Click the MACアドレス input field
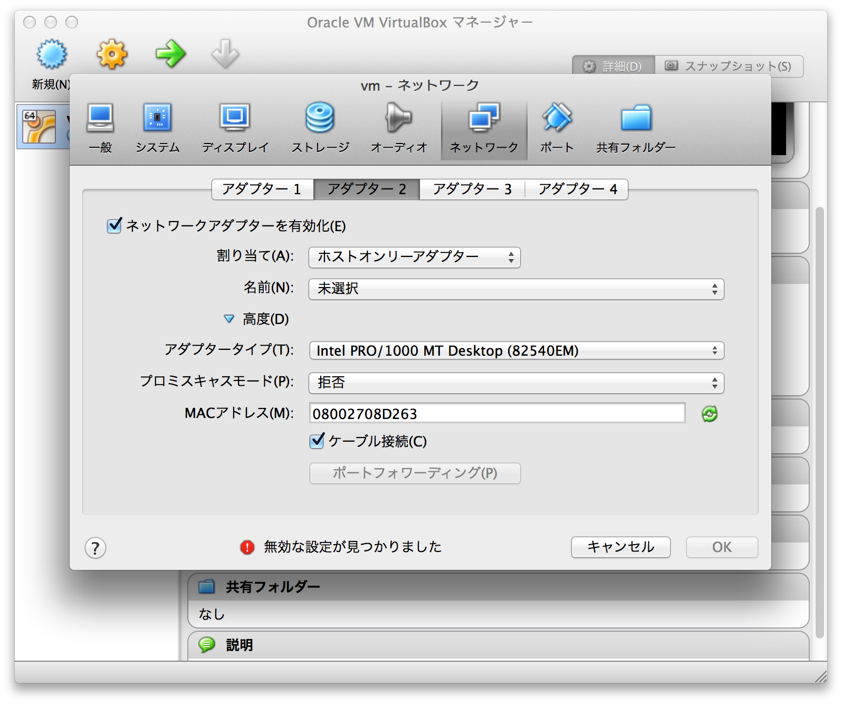Viewport: 842px width, 704px height. 497,413
